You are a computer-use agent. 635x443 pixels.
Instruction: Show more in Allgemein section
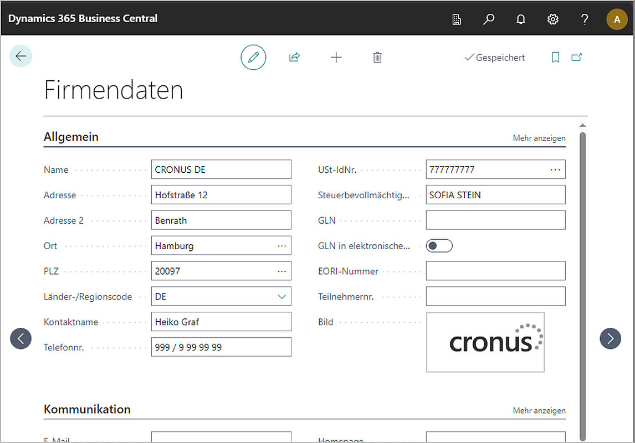click(x=539, y=138)
